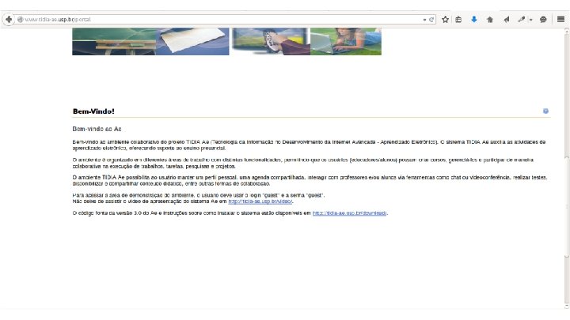
Task: Expand the eyedropper dropdown arrow
Action: [531, 20]
